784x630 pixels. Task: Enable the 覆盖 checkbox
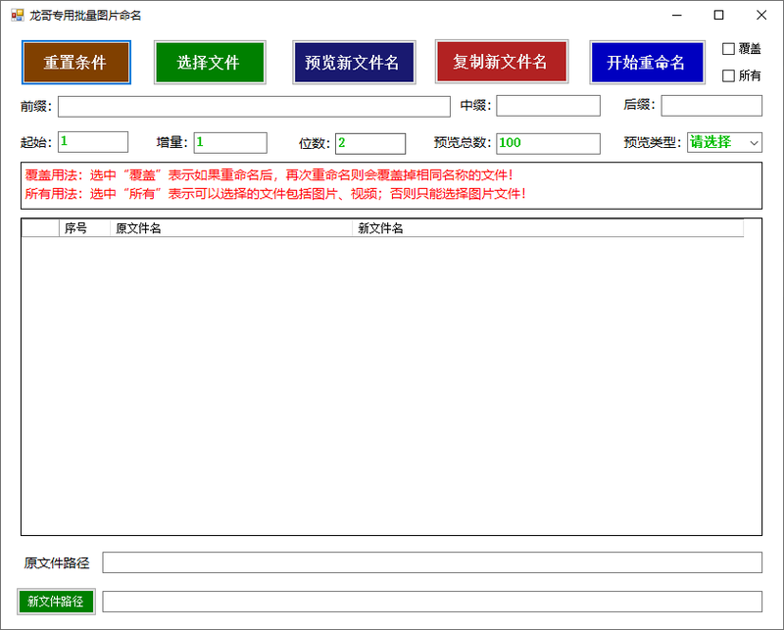pyautogui.click(x=728, y=49)
